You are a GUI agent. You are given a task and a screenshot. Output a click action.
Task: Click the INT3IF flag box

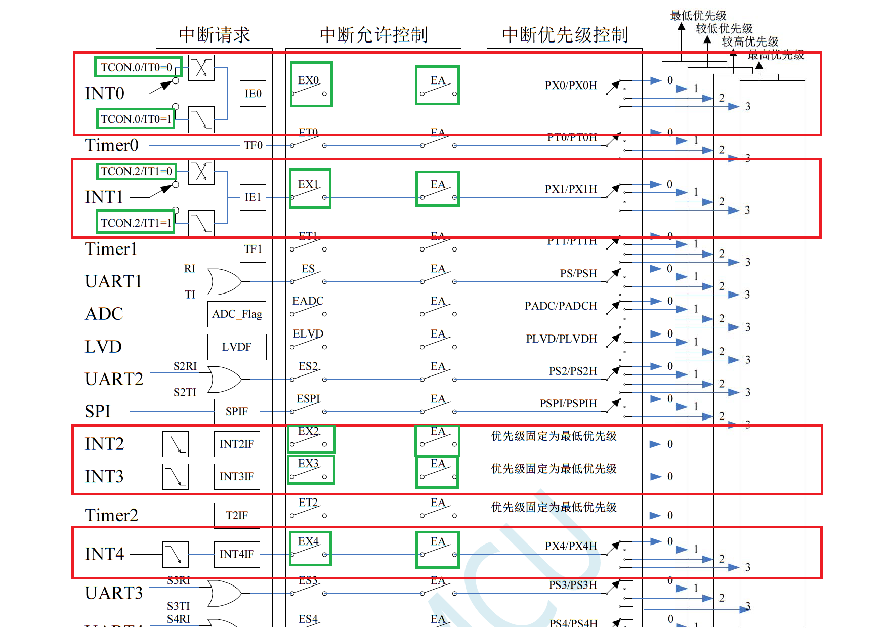237,477
